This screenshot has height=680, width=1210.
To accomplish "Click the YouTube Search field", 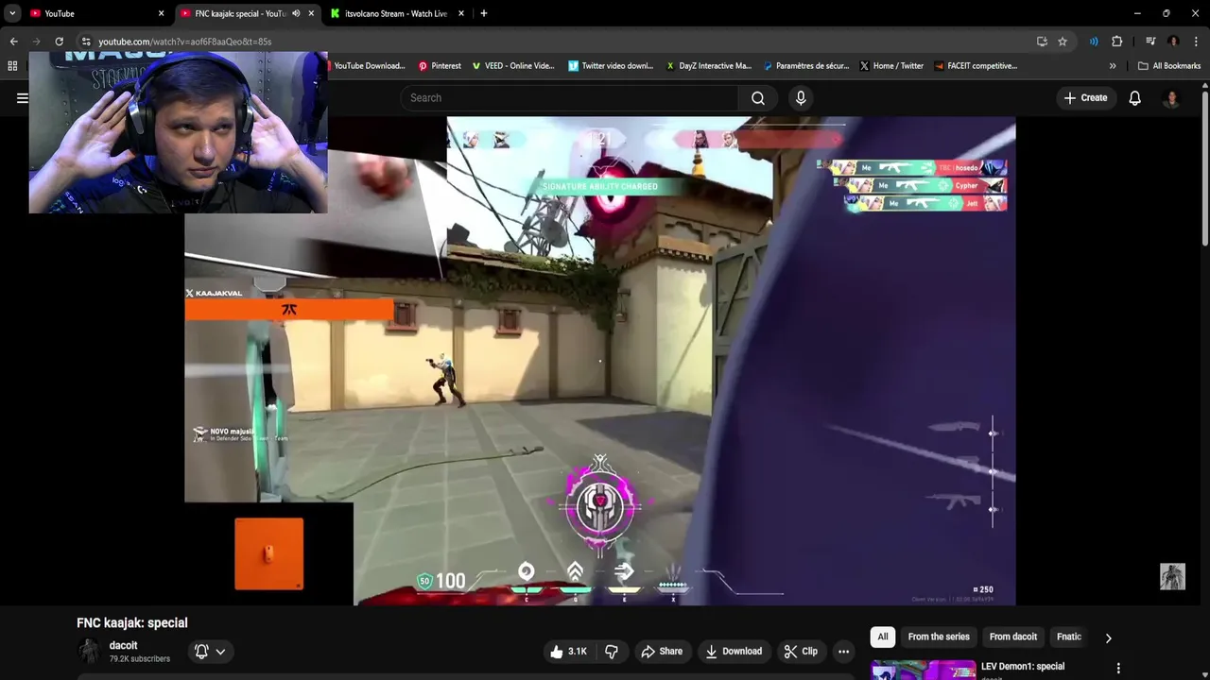I will (x=569, y=98).
